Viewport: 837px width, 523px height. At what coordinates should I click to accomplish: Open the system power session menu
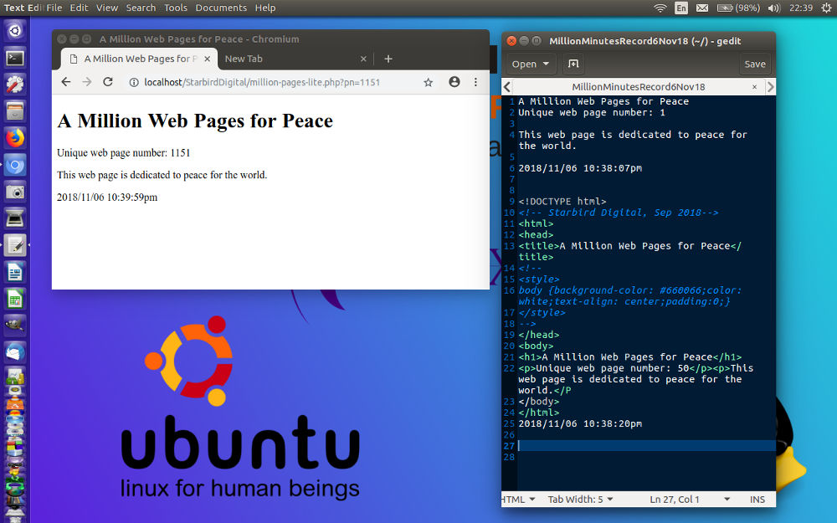[826, 8]
